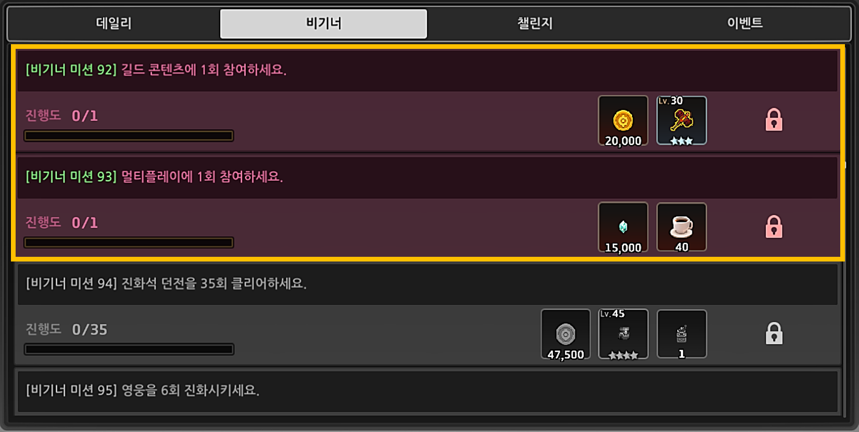
Task: Click the pink lock for mission 92
Action: (x=774, y=120)
